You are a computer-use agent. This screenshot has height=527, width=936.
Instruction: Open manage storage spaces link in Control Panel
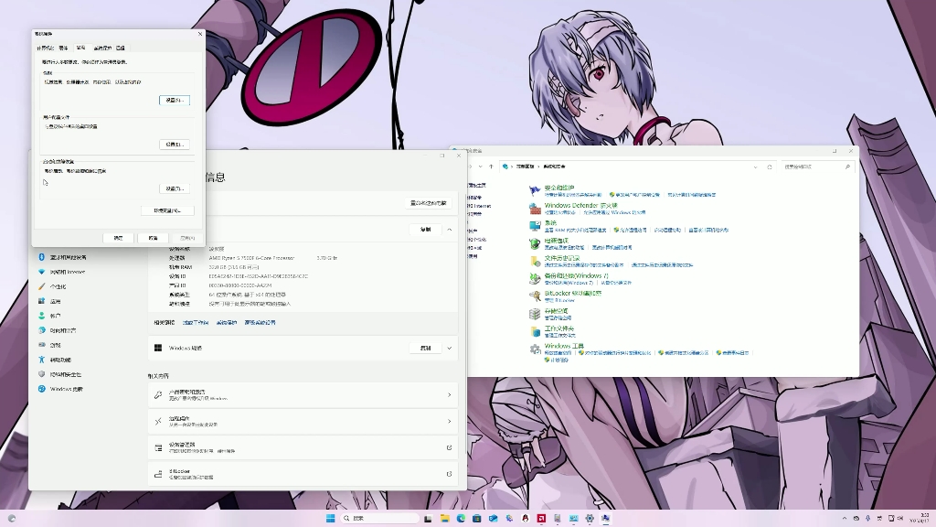coord(558,317)
